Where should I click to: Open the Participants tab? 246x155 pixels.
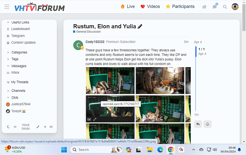click(180, 6)
